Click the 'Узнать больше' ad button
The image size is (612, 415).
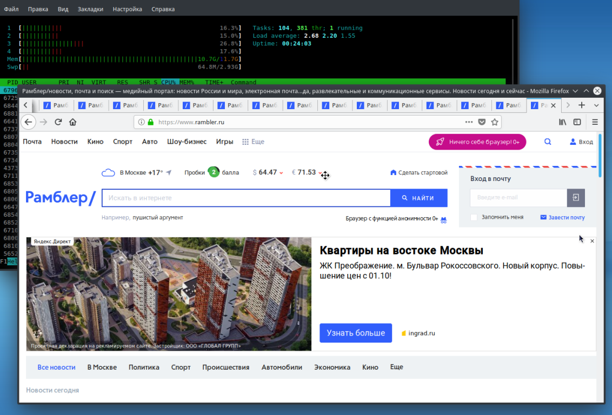[x=355, y=333]
